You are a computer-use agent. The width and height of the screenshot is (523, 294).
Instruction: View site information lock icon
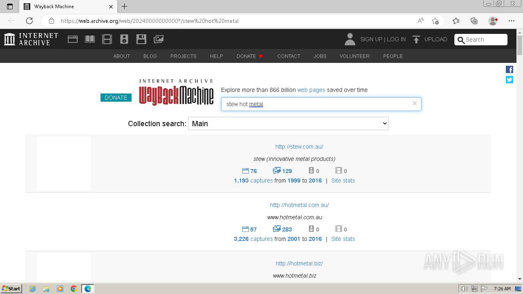pos(51,21)
